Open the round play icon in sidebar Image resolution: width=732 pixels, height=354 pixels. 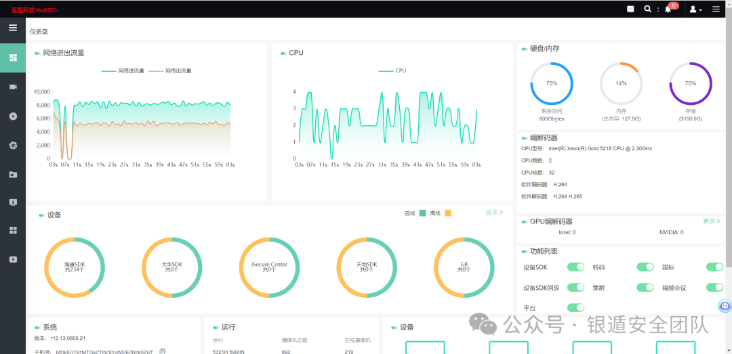click(x=13, y=116)
